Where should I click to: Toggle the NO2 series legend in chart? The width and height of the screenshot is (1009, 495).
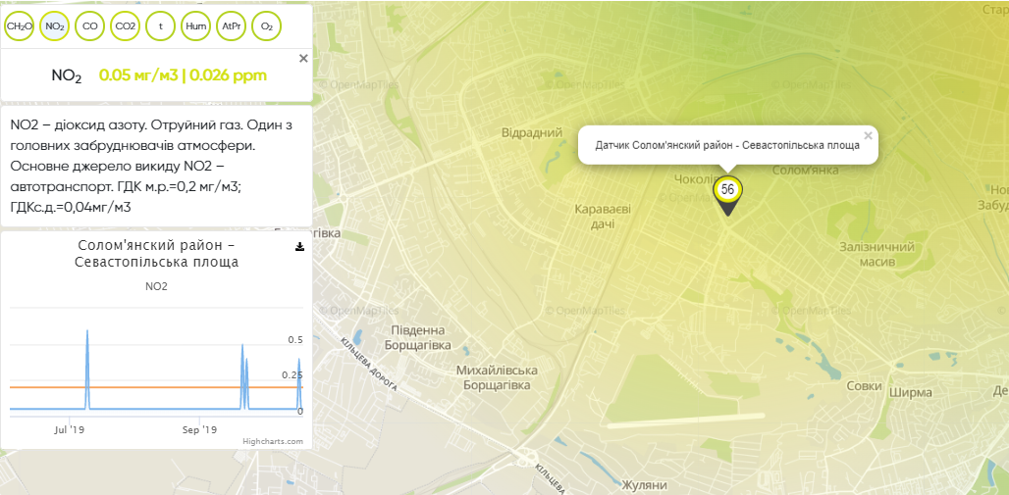tap(156, 286)
